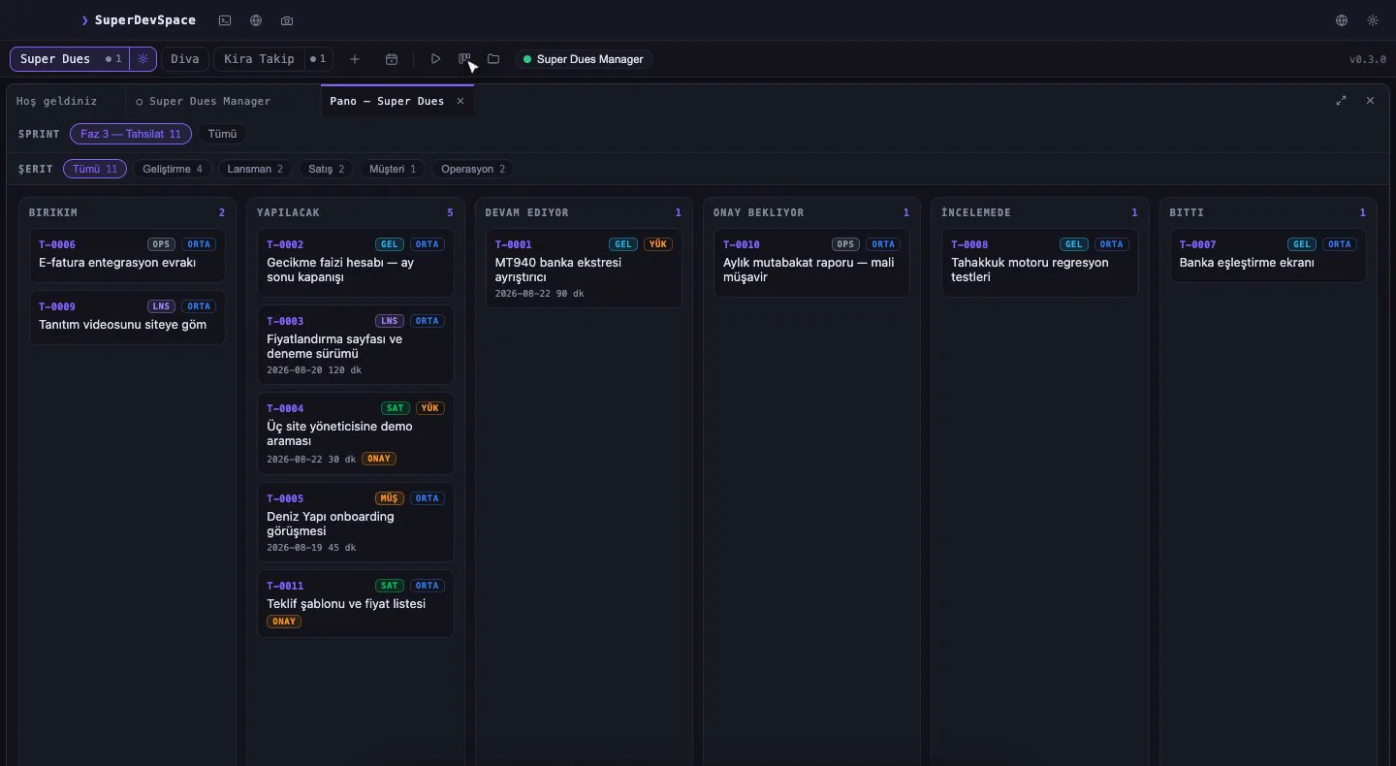Image resolution: width=1396 pixels, height=766 pixels.
Task: Click the Kira Takip count badge
Action: [x=318, y=59]
